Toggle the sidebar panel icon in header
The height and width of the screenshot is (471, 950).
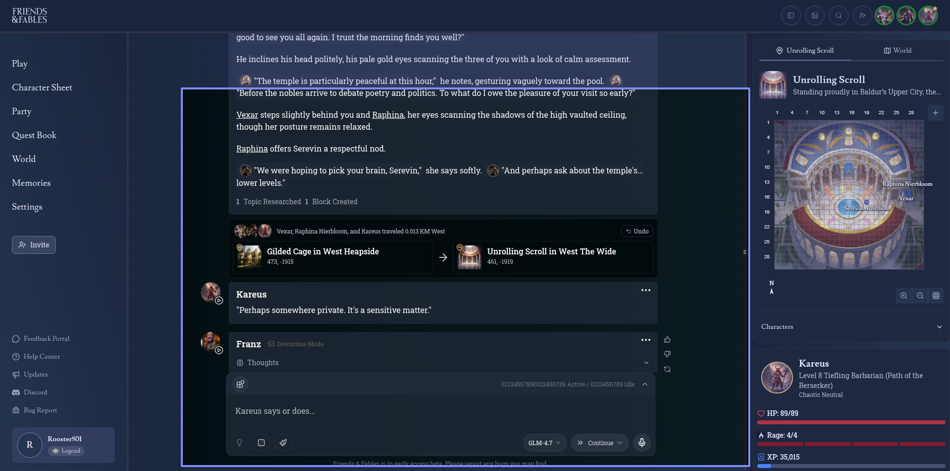point(791,15)
